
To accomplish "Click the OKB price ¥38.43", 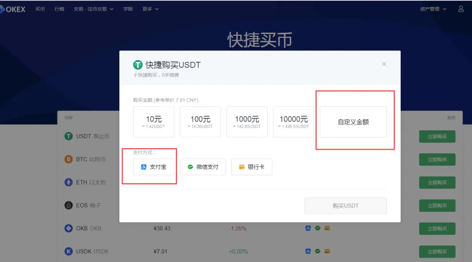I will coord(162,229).
